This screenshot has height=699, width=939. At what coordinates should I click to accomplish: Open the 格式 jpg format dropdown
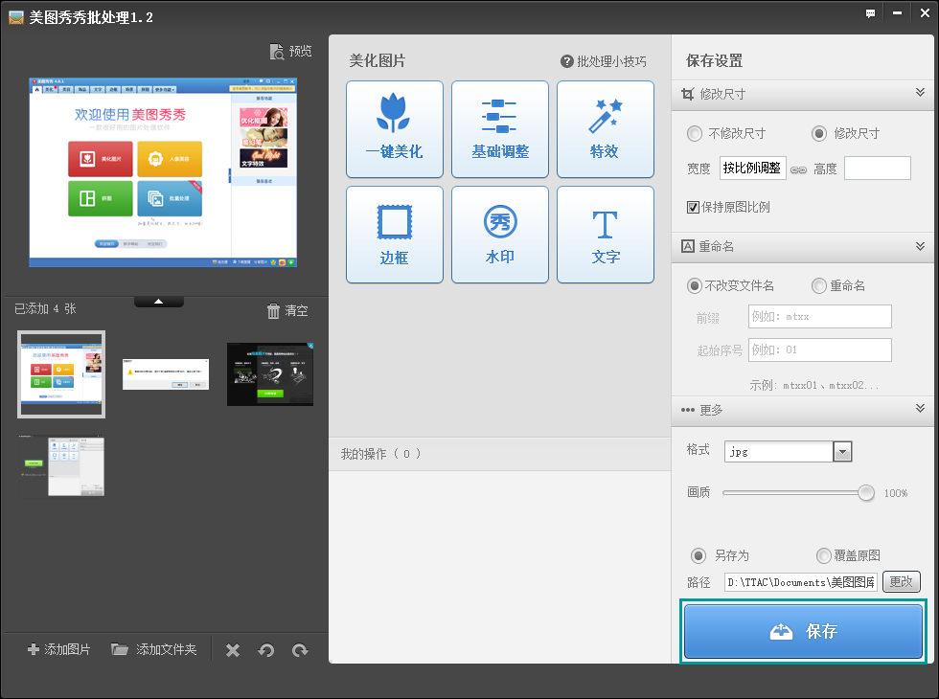pyautogui.click(x=842, y=451)
